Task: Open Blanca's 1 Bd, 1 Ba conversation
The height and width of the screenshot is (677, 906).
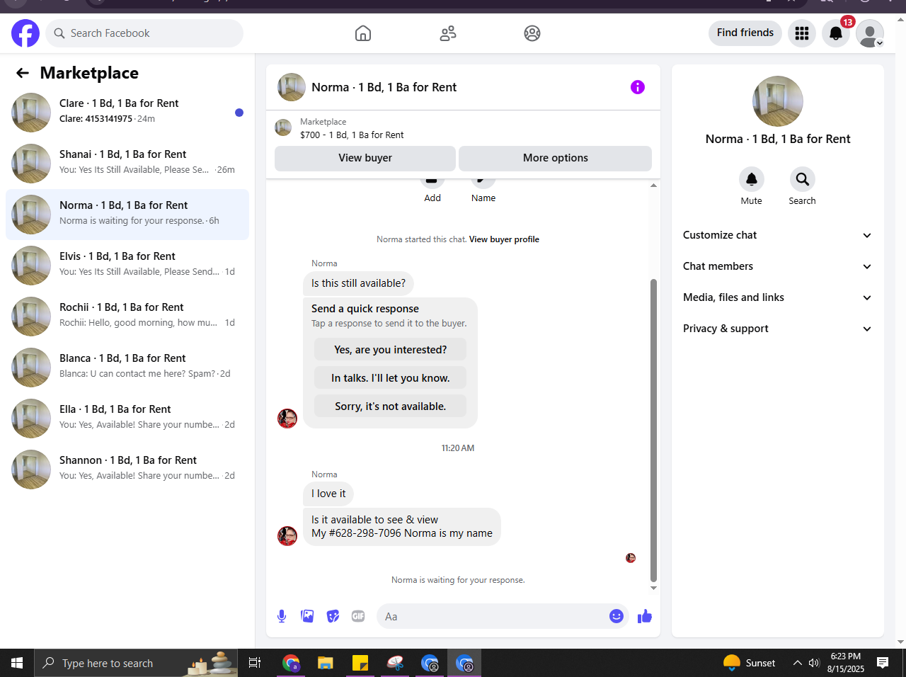Action: 127,368
